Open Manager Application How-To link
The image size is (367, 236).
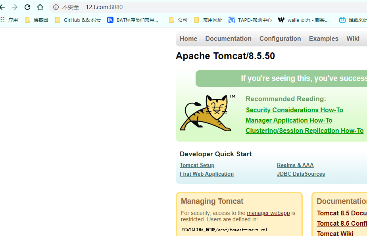(289, 120)
